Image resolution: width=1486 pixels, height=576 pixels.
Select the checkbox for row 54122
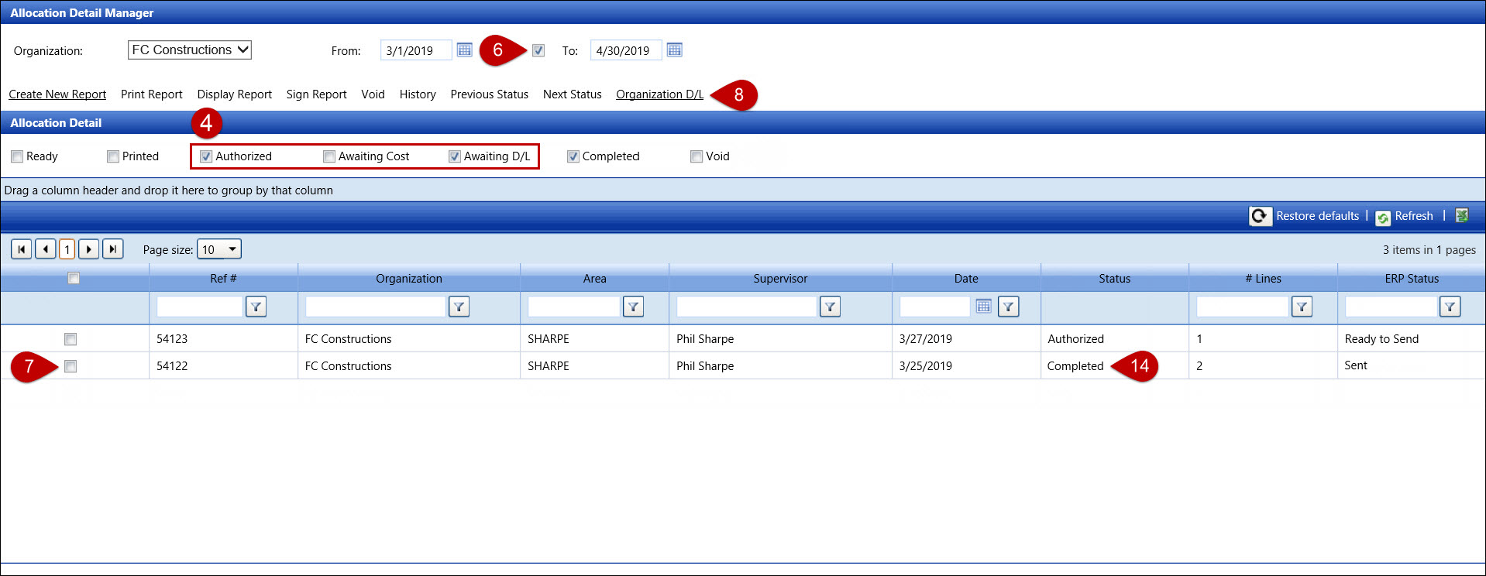71,366
